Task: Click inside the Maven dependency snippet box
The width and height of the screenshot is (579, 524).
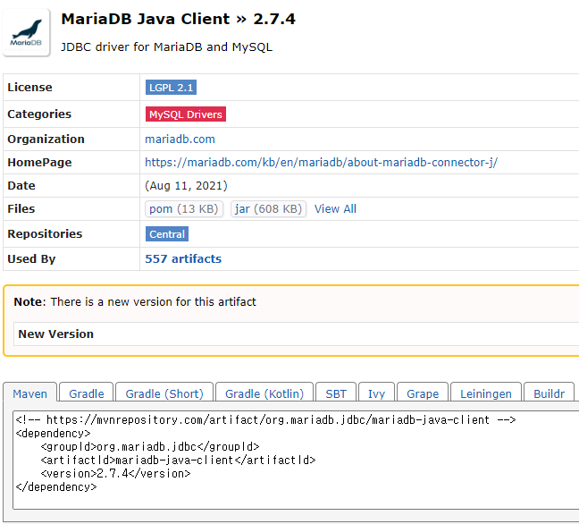Action: [296, 460]
